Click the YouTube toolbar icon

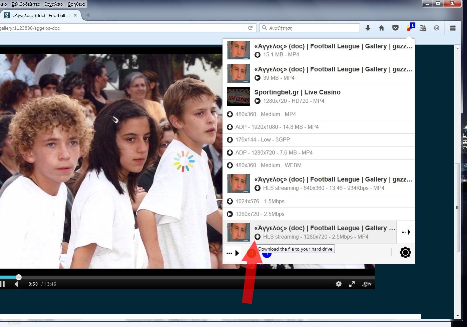pos(423,28)
